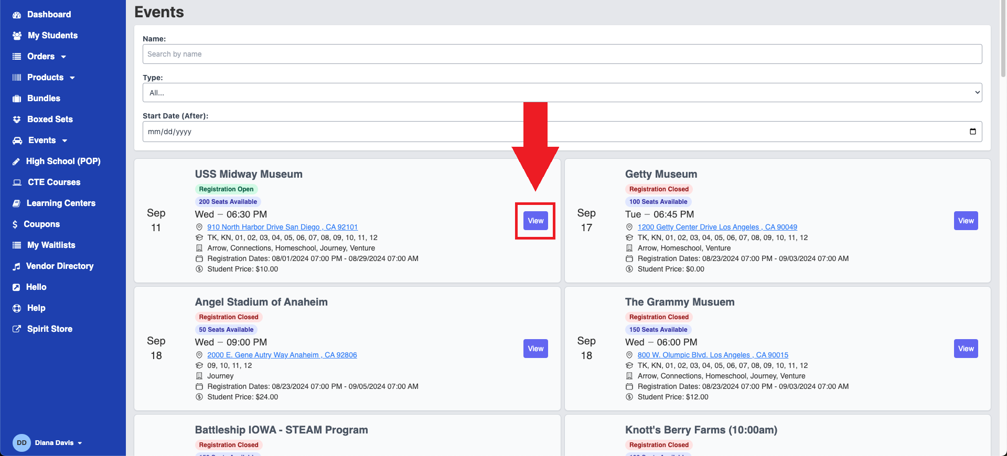Open 1200 Getty Center Drive address link

coord(717,227)
